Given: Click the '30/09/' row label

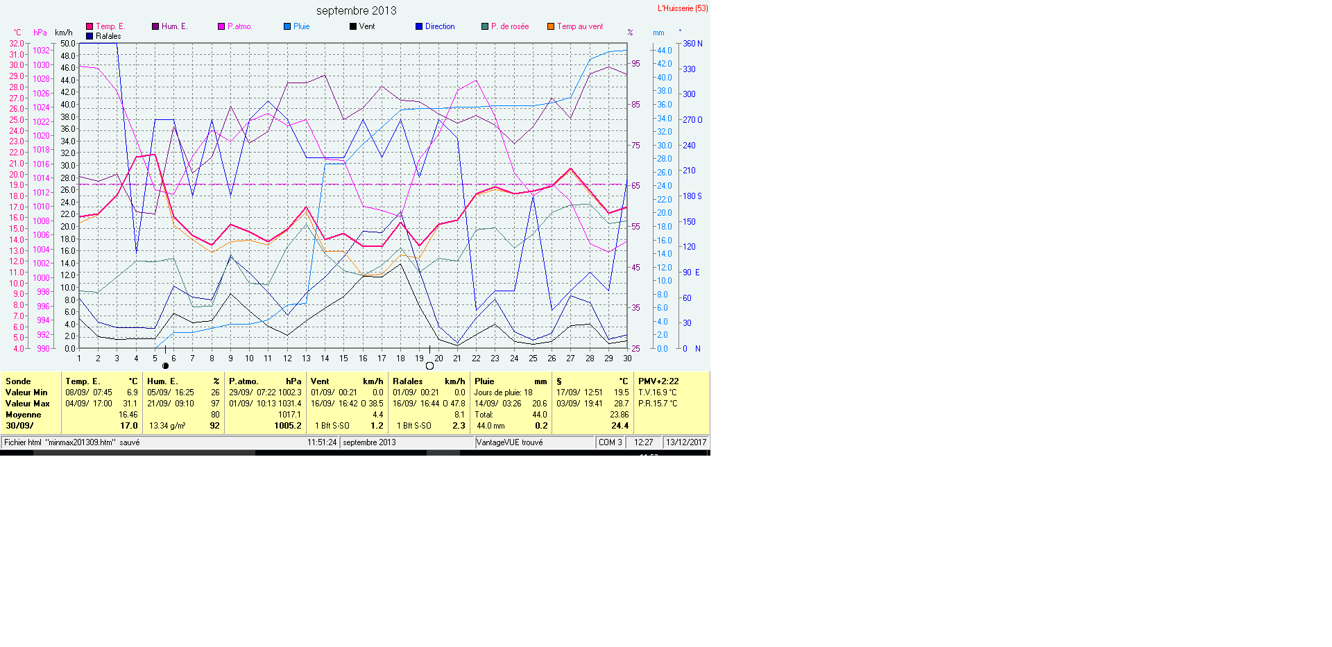Looking at the screenshot, I should tap(19, 426).
